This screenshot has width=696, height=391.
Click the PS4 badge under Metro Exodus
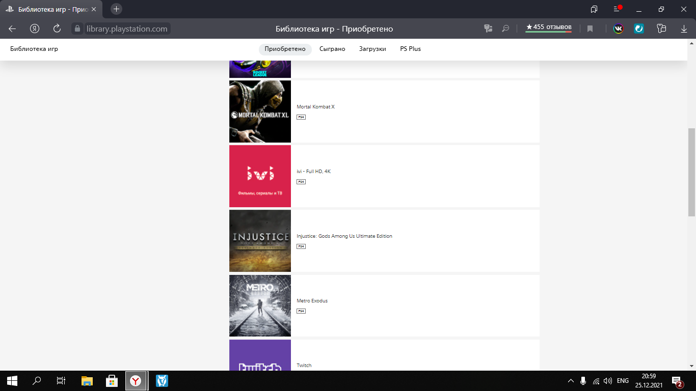pos(301,311)
